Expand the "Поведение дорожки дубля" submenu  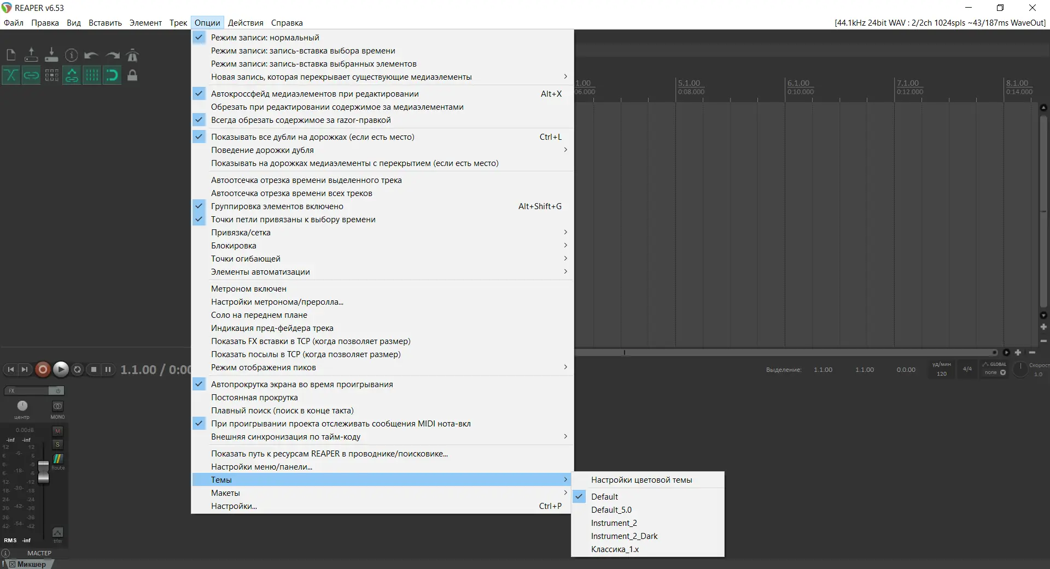tap(382, 150)
